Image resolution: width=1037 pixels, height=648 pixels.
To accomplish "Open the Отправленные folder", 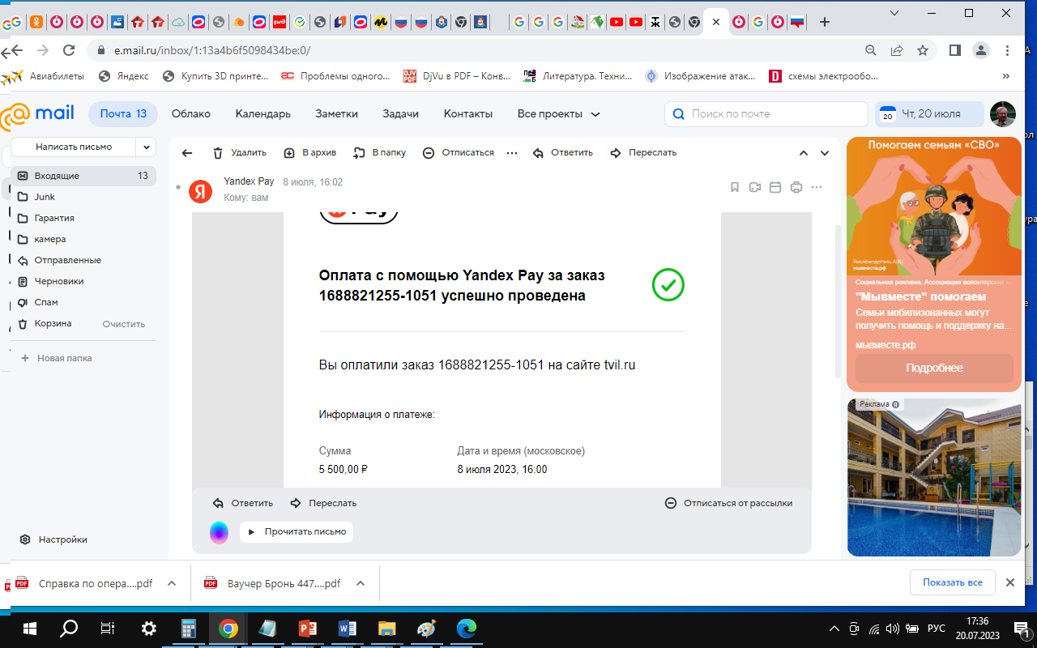I will click(83, 260).
